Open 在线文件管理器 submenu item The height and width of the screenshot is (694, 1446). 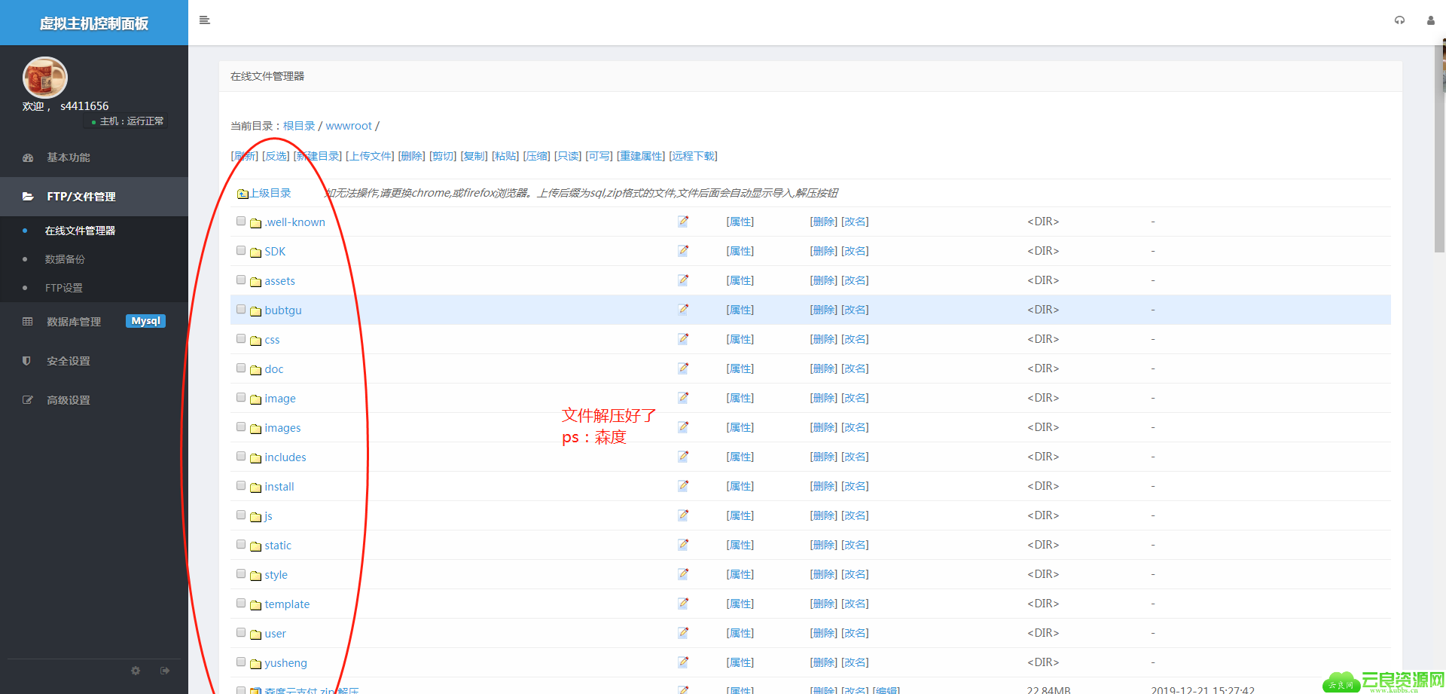(x=80, y=231)
